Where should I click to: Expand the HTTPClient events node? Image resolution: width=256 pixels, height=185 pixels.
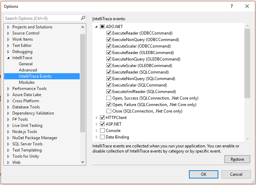[97, 117]
